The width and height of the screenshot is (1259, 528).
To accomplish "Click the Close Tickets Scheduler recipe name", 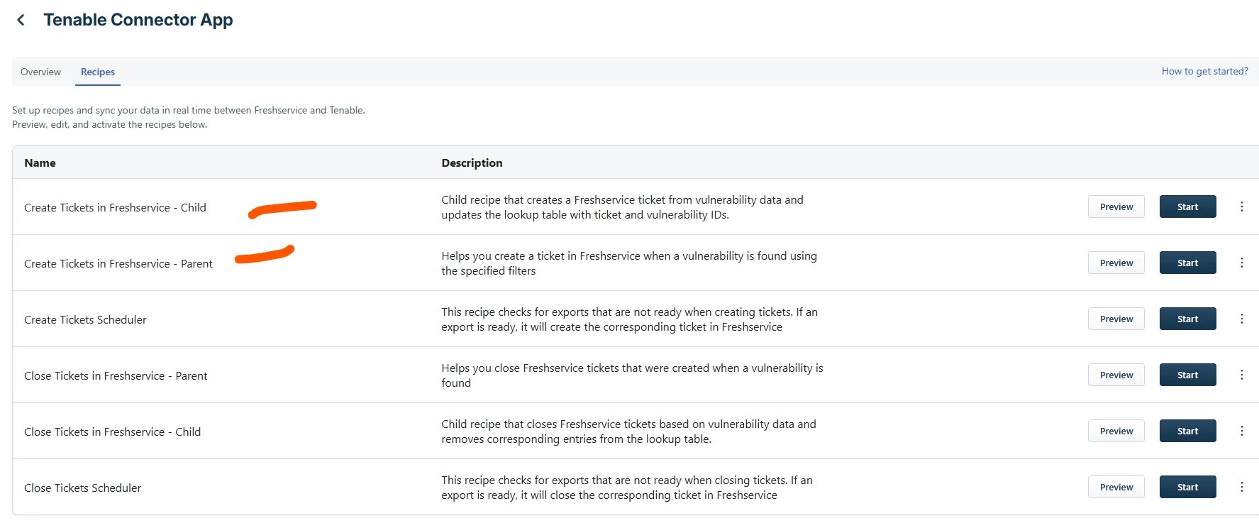I will 82,488.
